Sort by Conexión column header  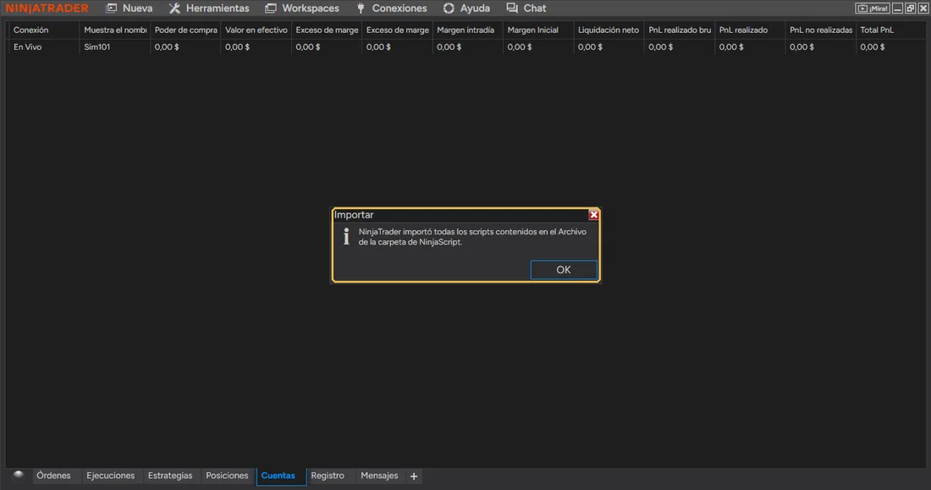coord(43,30)
